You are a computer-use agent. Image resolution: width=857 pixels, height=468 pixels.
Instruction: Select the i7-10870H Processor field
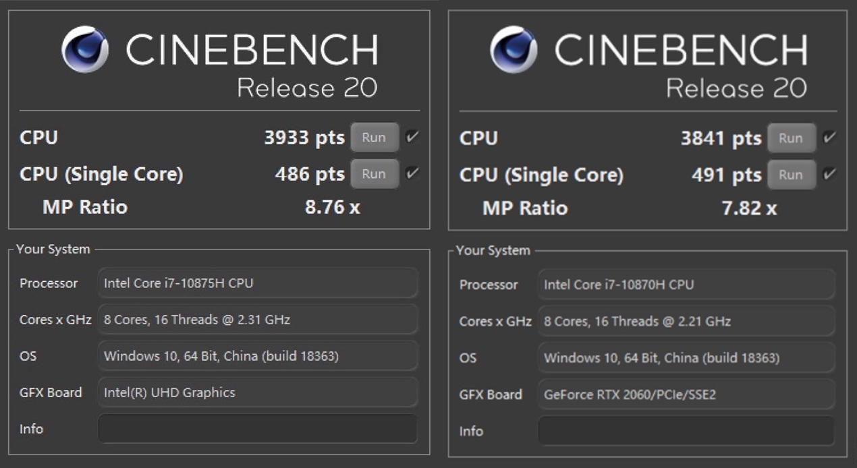(686, 285)
